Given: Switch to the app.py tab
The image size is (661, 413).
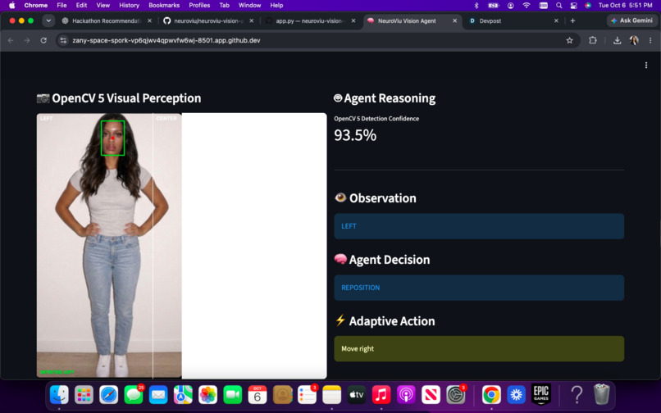Looking at the screenshot, I should click(x=310, y=20).
